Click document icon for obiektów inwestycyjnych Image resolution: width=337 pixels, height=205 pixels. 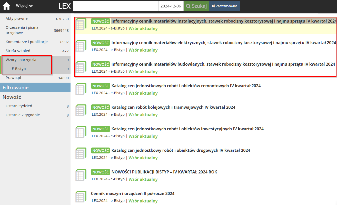click(81, 132)
